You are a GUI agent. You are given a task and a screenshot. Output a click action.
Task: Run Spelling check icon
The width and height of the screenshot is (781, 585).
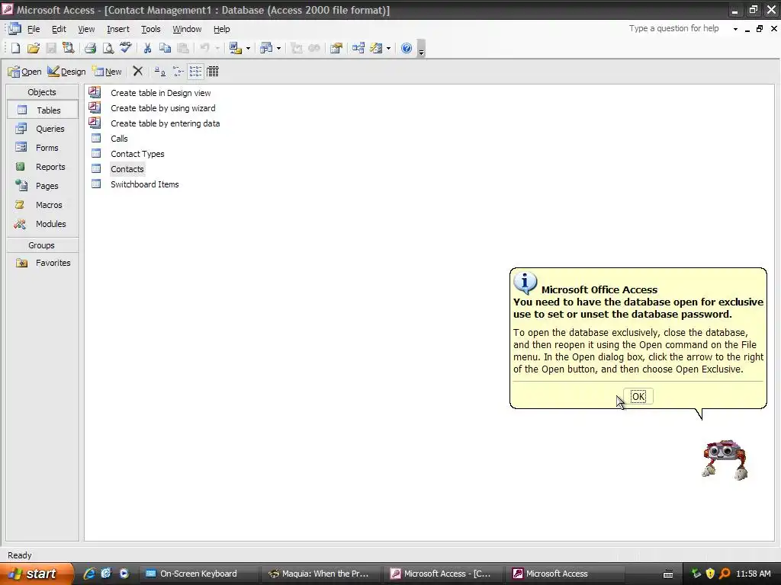[126, 48]
